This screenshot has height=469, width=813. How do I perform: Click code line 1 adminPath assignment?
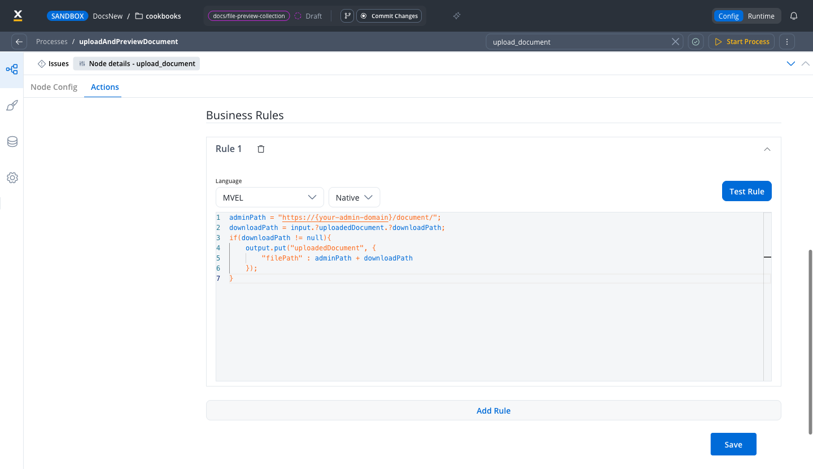[x=335, y=218]
